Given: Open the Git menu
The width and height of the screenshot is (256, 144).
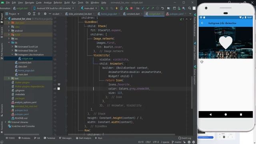Looking at the screenshot, I should (x=87, y=3).
